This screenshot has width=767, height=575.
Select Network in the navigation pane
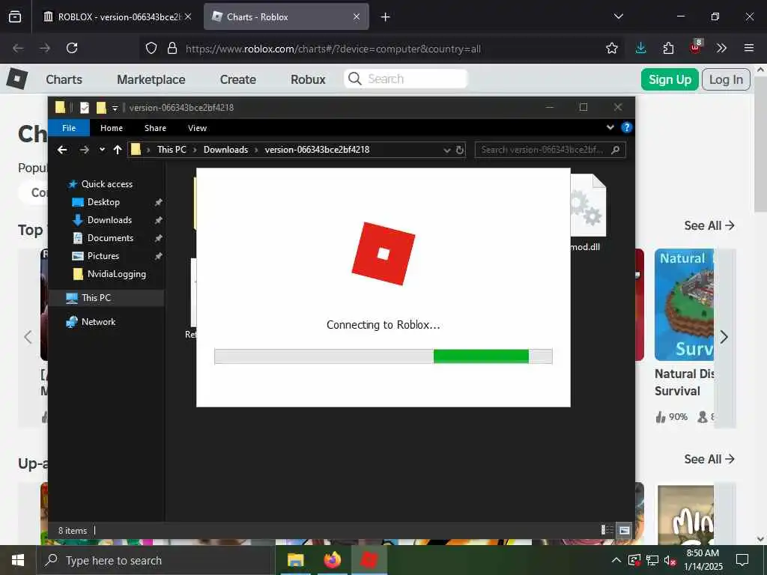98,322
